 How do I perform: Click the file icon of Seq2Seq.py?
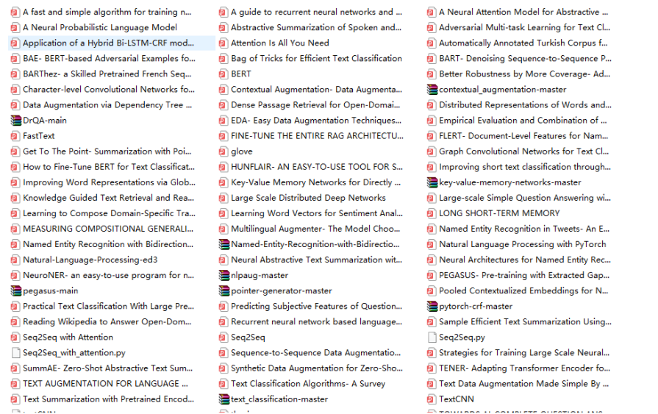(x=432, y=338)
